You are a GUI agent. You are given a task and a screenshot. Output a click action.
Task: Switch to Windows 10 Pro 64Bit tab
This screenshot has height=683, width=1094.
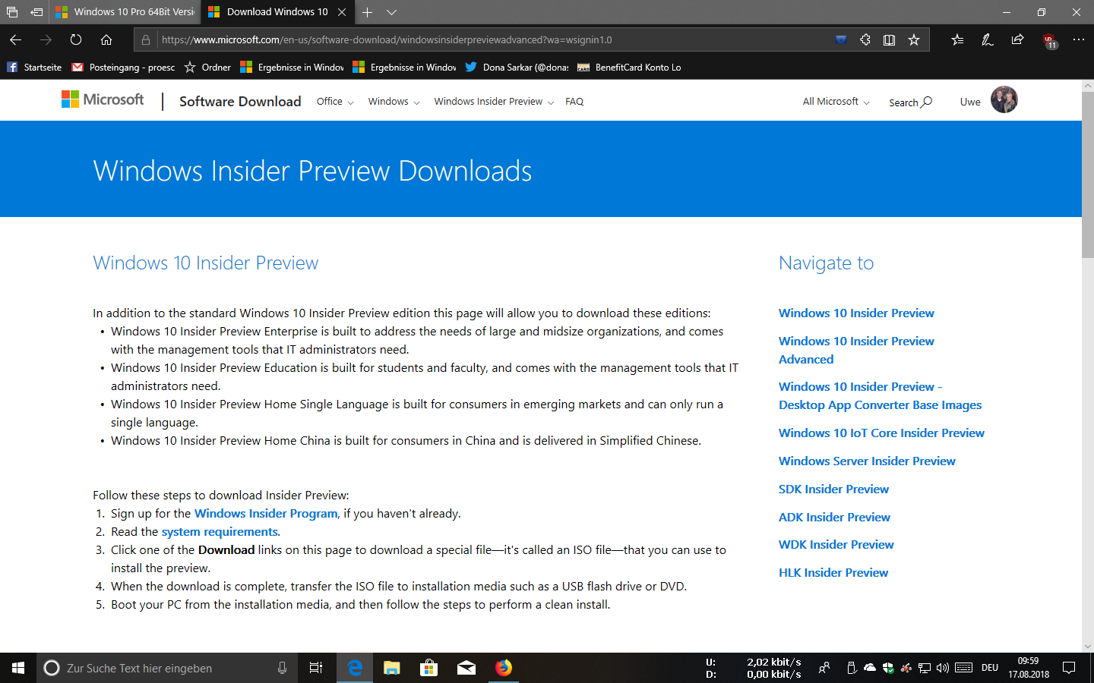coord(125,12)
